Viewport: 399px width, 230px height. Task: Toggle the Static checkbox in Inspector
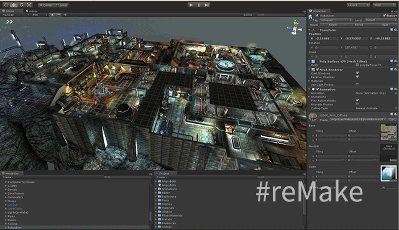coord(384,16)
